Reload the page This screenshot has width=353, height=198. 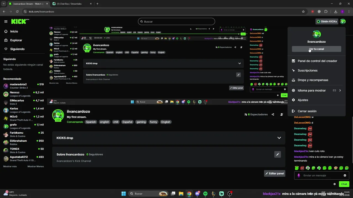(x=17, y=12)
